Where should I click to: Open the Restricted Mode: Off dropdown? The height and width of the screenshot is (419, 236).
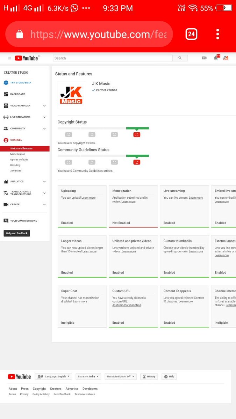click(121, 377)
